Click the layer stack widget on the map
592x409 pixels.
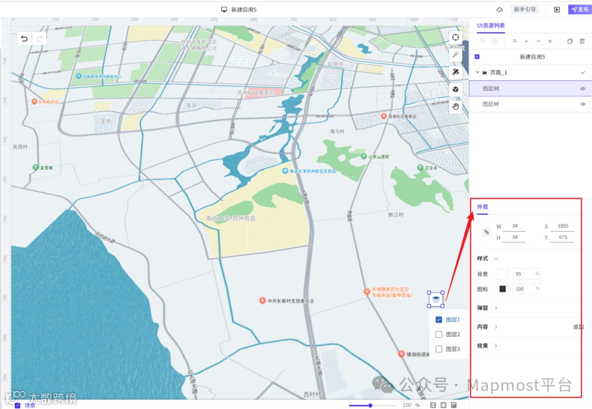pos(436,299)
